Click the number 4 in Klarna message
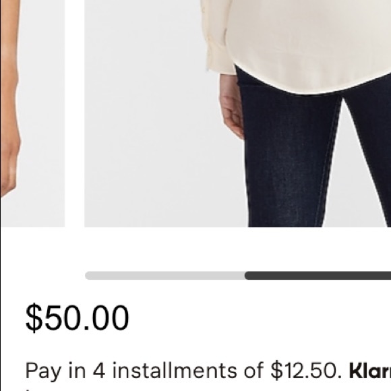The width and height of the screenshot is (391, 391). point(99,371)
